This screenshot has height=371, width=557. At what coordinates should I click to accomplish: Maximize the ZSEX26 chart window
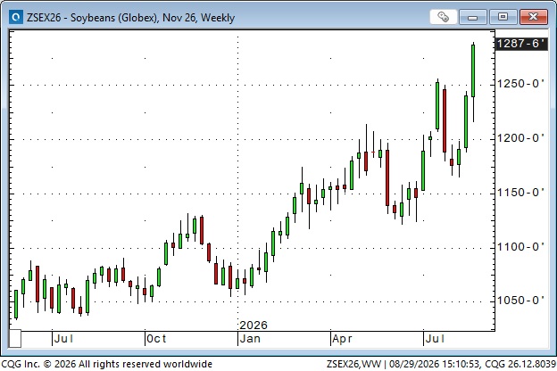(503, 17)
